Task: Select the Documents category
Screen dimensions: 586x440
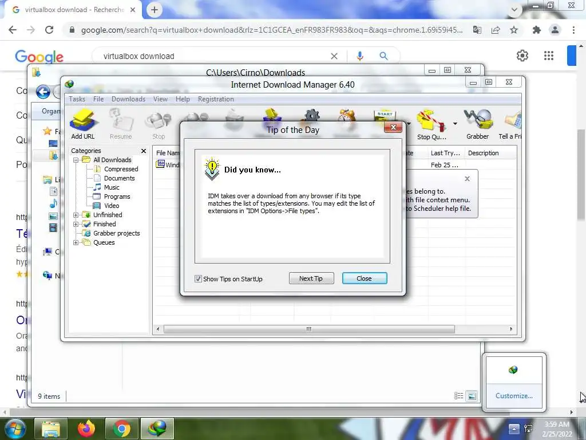Action: coord(119,179)
